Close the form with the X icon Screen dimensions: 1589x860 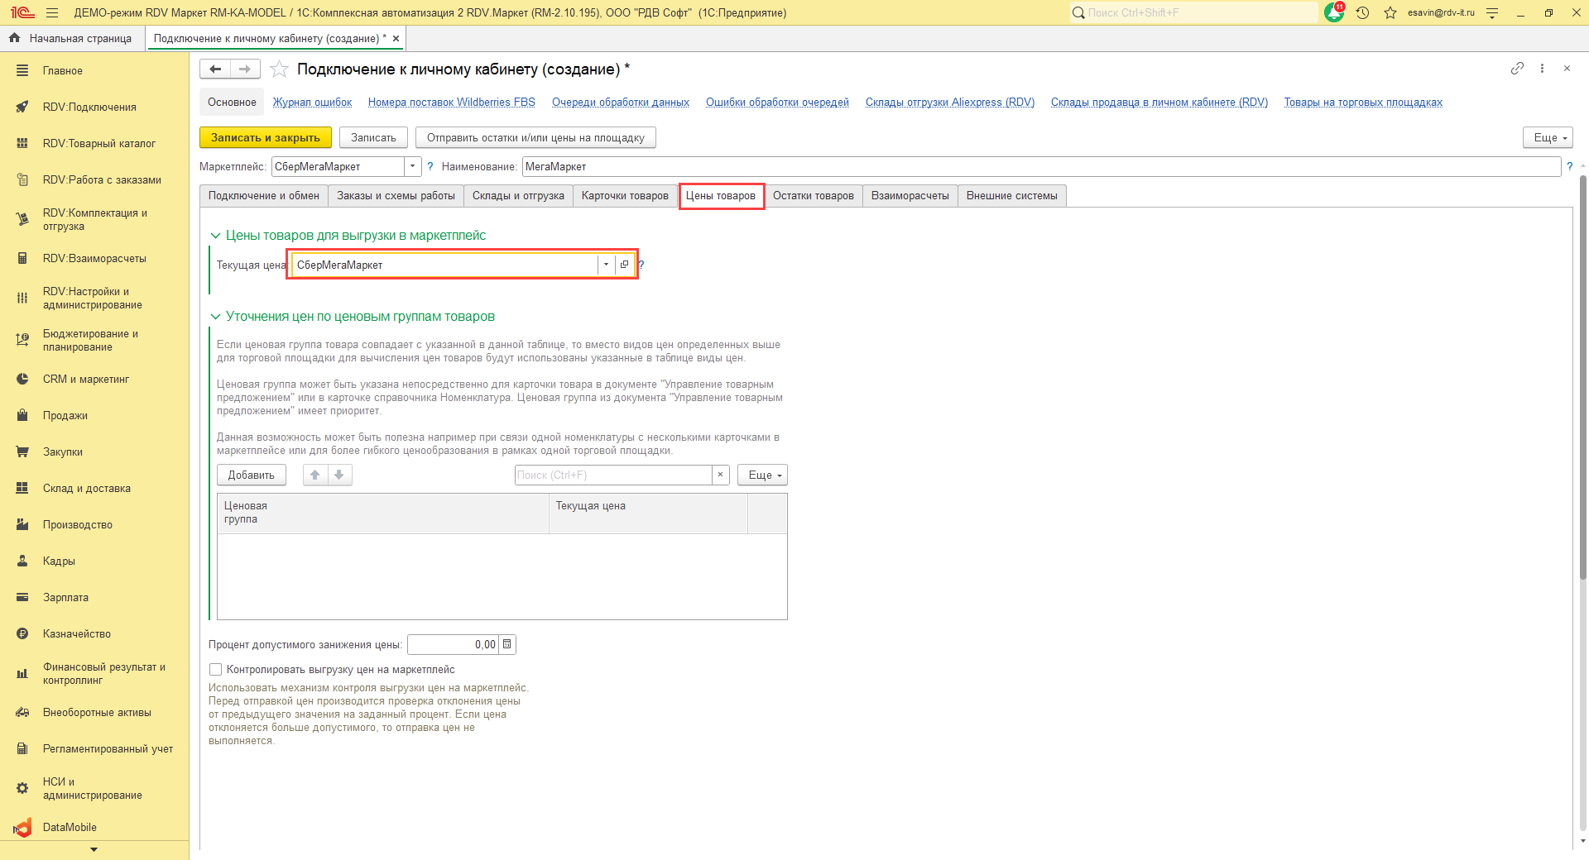(1567, 69)
